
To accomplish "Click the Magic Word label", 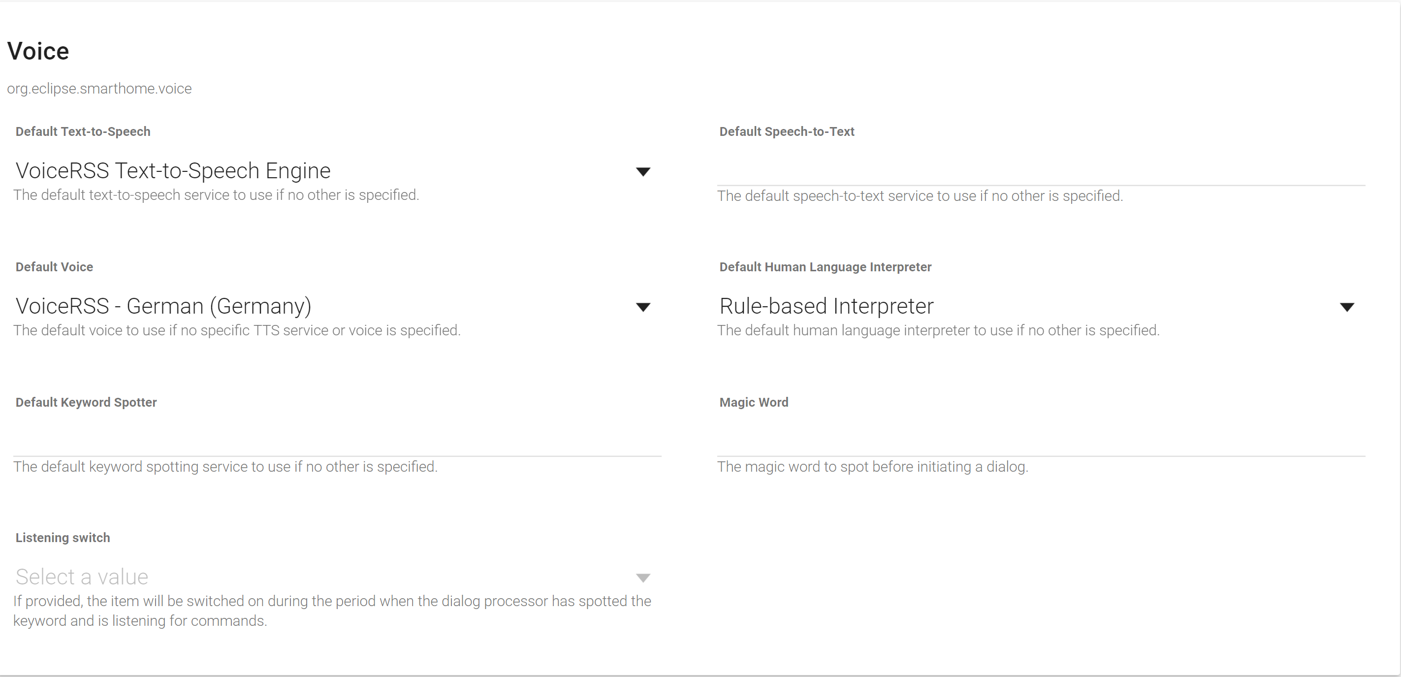I will [x=753, y=402].
